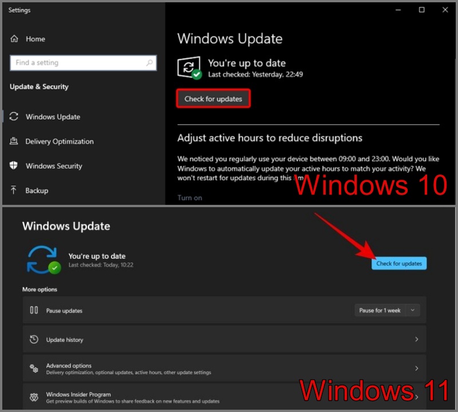Open Update history via its chevron arrow
The height and width of the screenshot is (412, 458).
[x=417, y=339]
